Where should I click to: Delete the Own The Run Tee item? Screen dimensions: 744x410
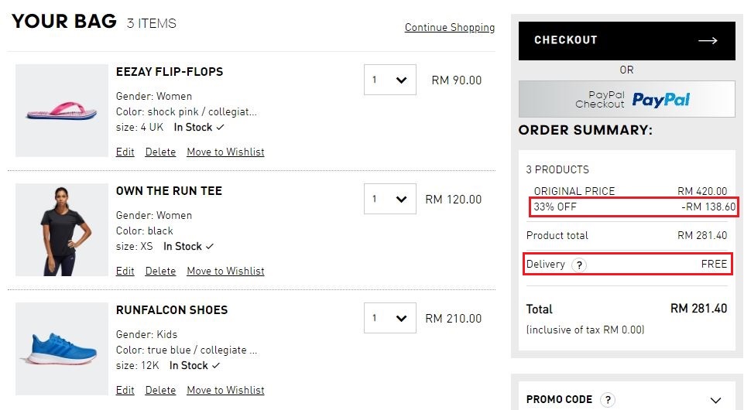click(x=160, y=271)
